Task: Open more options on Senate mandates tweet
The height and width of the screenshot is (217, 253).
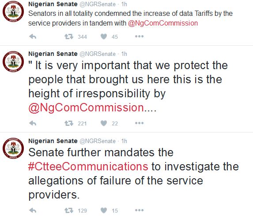Action: (139, 210)
